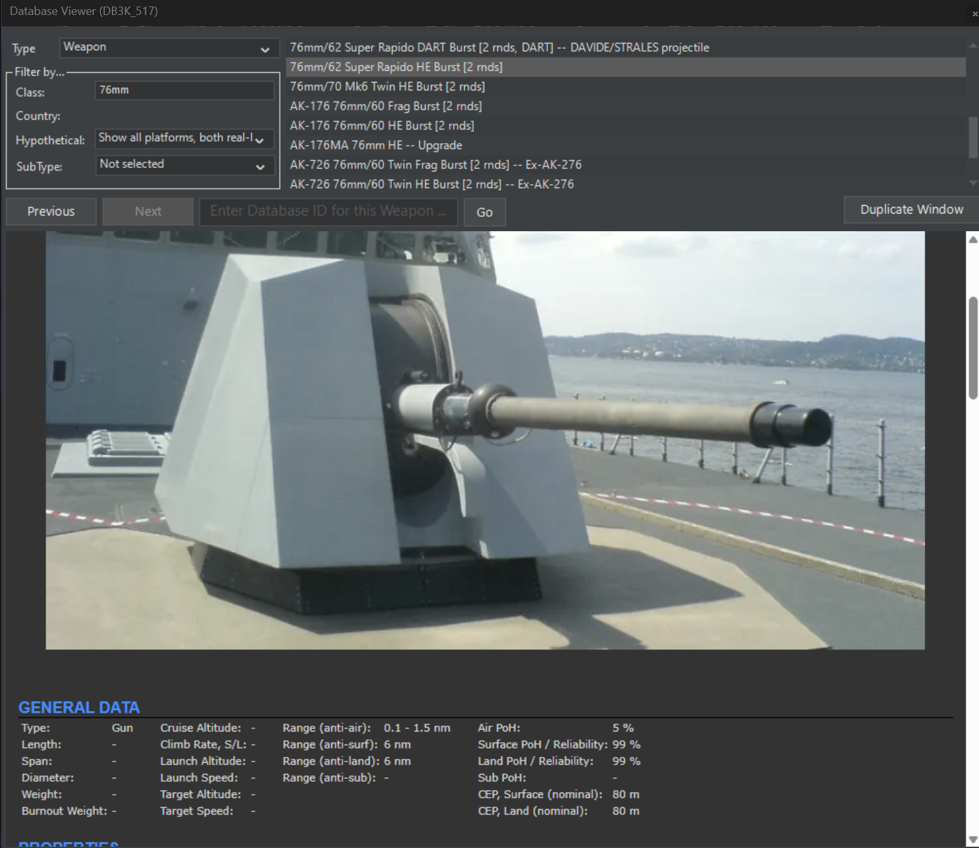Viewport: 979px width, 848px height.
Task: Click the Duplicate Window button
Action: (x=911, y=210)
